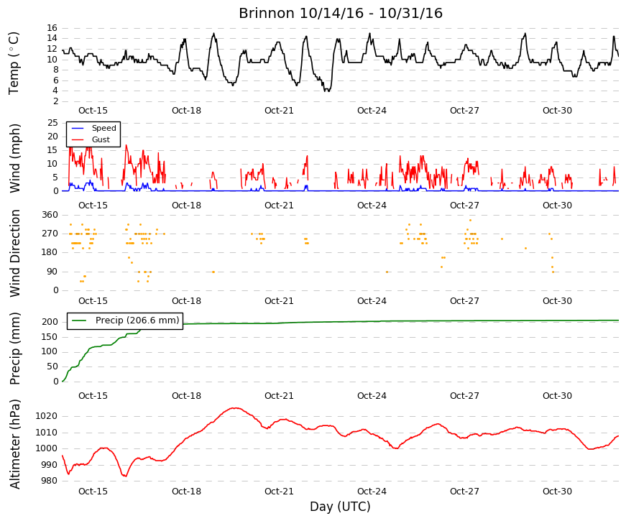Click the blue Speed legend line swatch
The height and width of the screenshot is (521, 626).
tap(78, 128)
